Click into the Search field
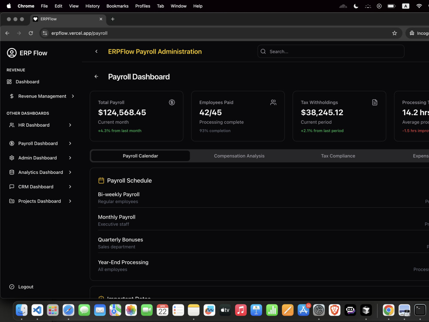 coord(331,52)
